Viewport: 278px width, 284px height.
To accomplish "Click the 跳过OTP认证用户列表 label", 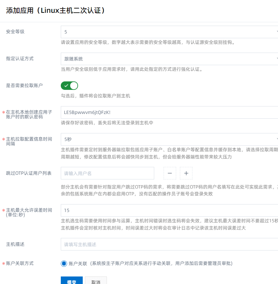I will coord(29,173).
